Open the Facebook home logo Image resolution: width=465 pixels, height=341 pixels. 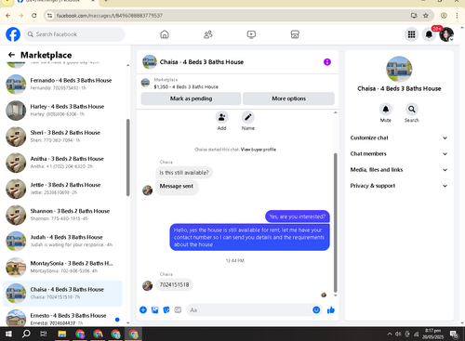tap(13, 34)
